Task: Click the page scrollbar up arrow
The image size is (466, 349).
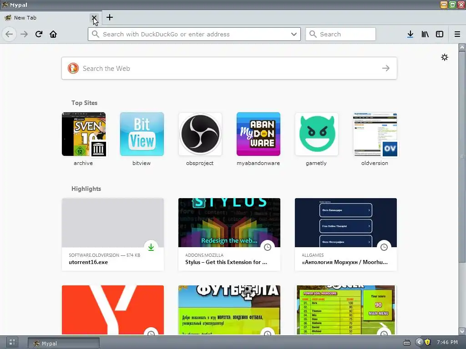Action: (462, 47)
